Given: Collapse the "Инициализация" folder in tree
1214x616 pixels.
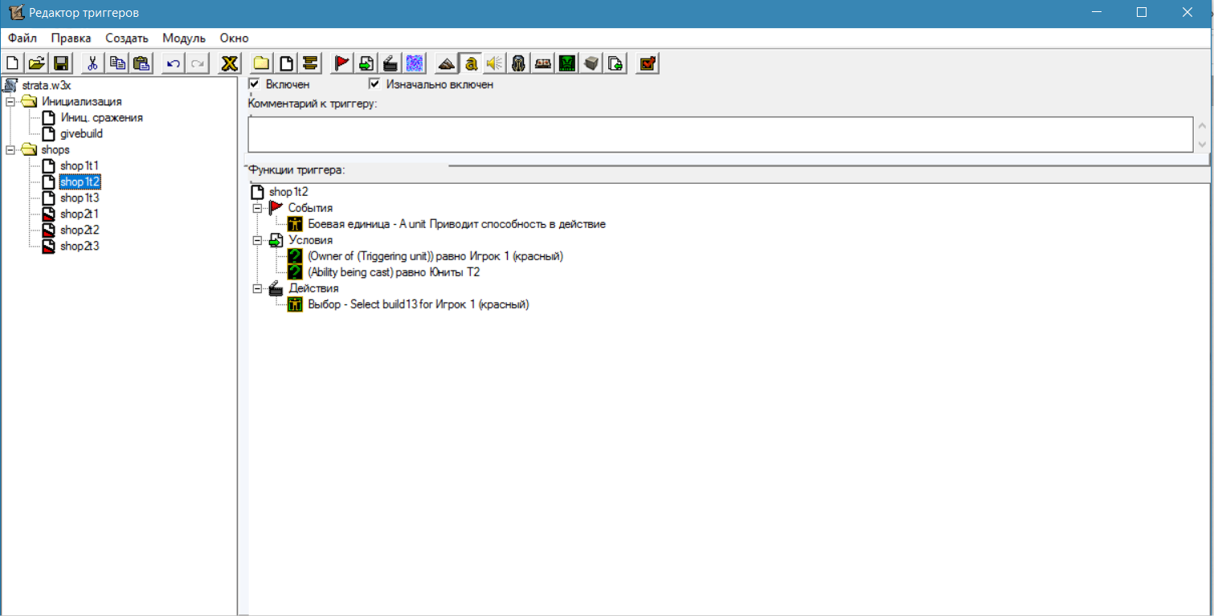Looking at the screenshot, I should pos(10,102).
